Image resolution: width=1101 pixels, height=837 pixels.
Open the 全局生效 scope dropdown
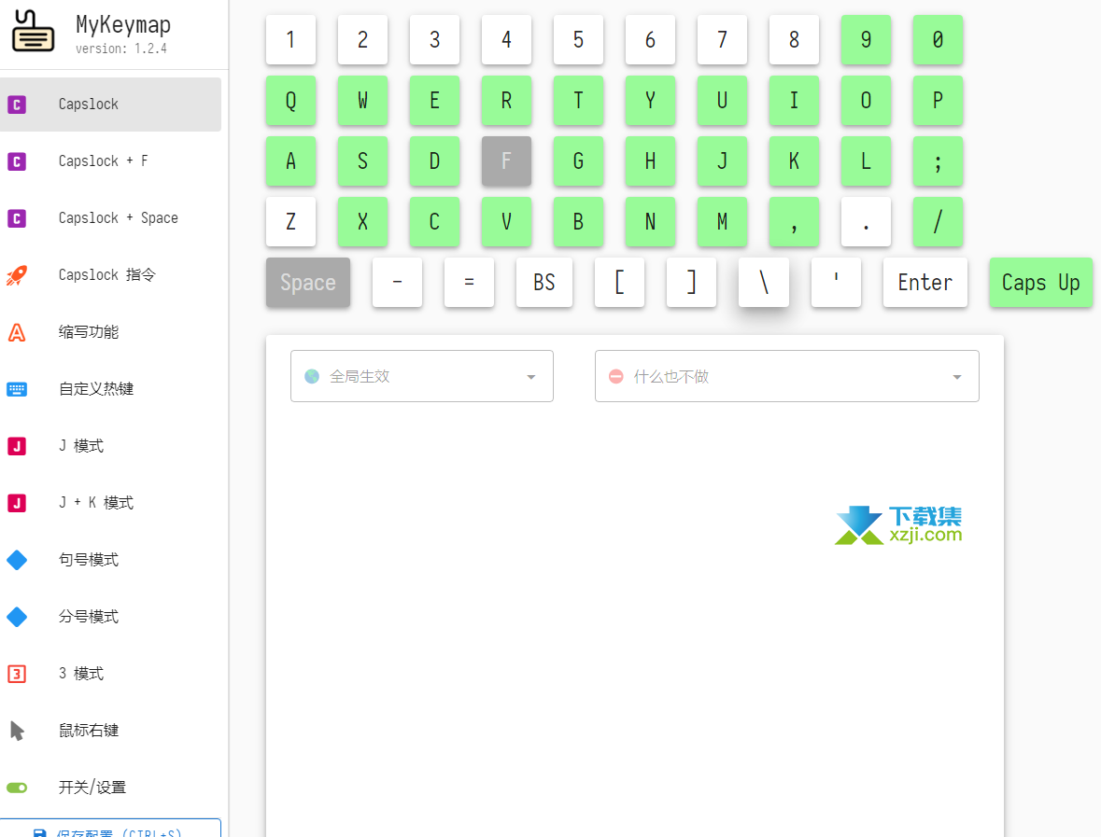pyautogui.click(x=422, y=376)
